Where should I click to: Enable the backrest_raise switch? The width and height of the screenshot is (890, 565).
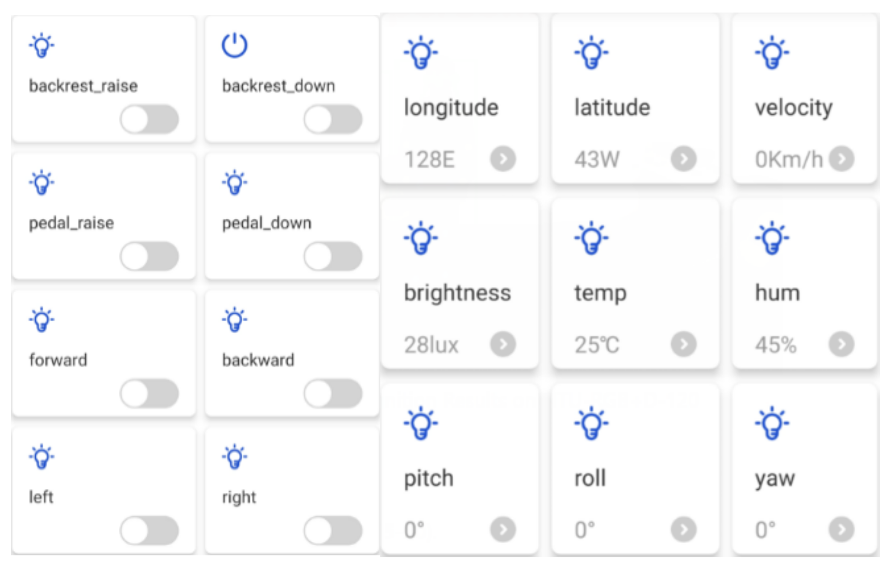[x=150, y=120]
